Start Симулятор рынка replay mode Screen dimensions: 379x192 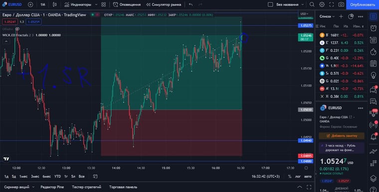(x=164, y=4)
